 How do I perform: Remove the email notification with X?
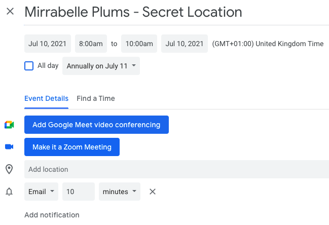[152, 192]
